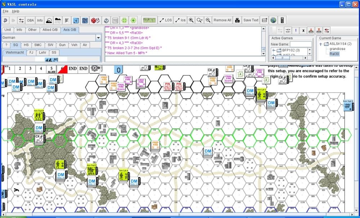This screenshot has height=218, width=360.
Task: Switch to the Info tab in palette
Action: click(19, 29)
